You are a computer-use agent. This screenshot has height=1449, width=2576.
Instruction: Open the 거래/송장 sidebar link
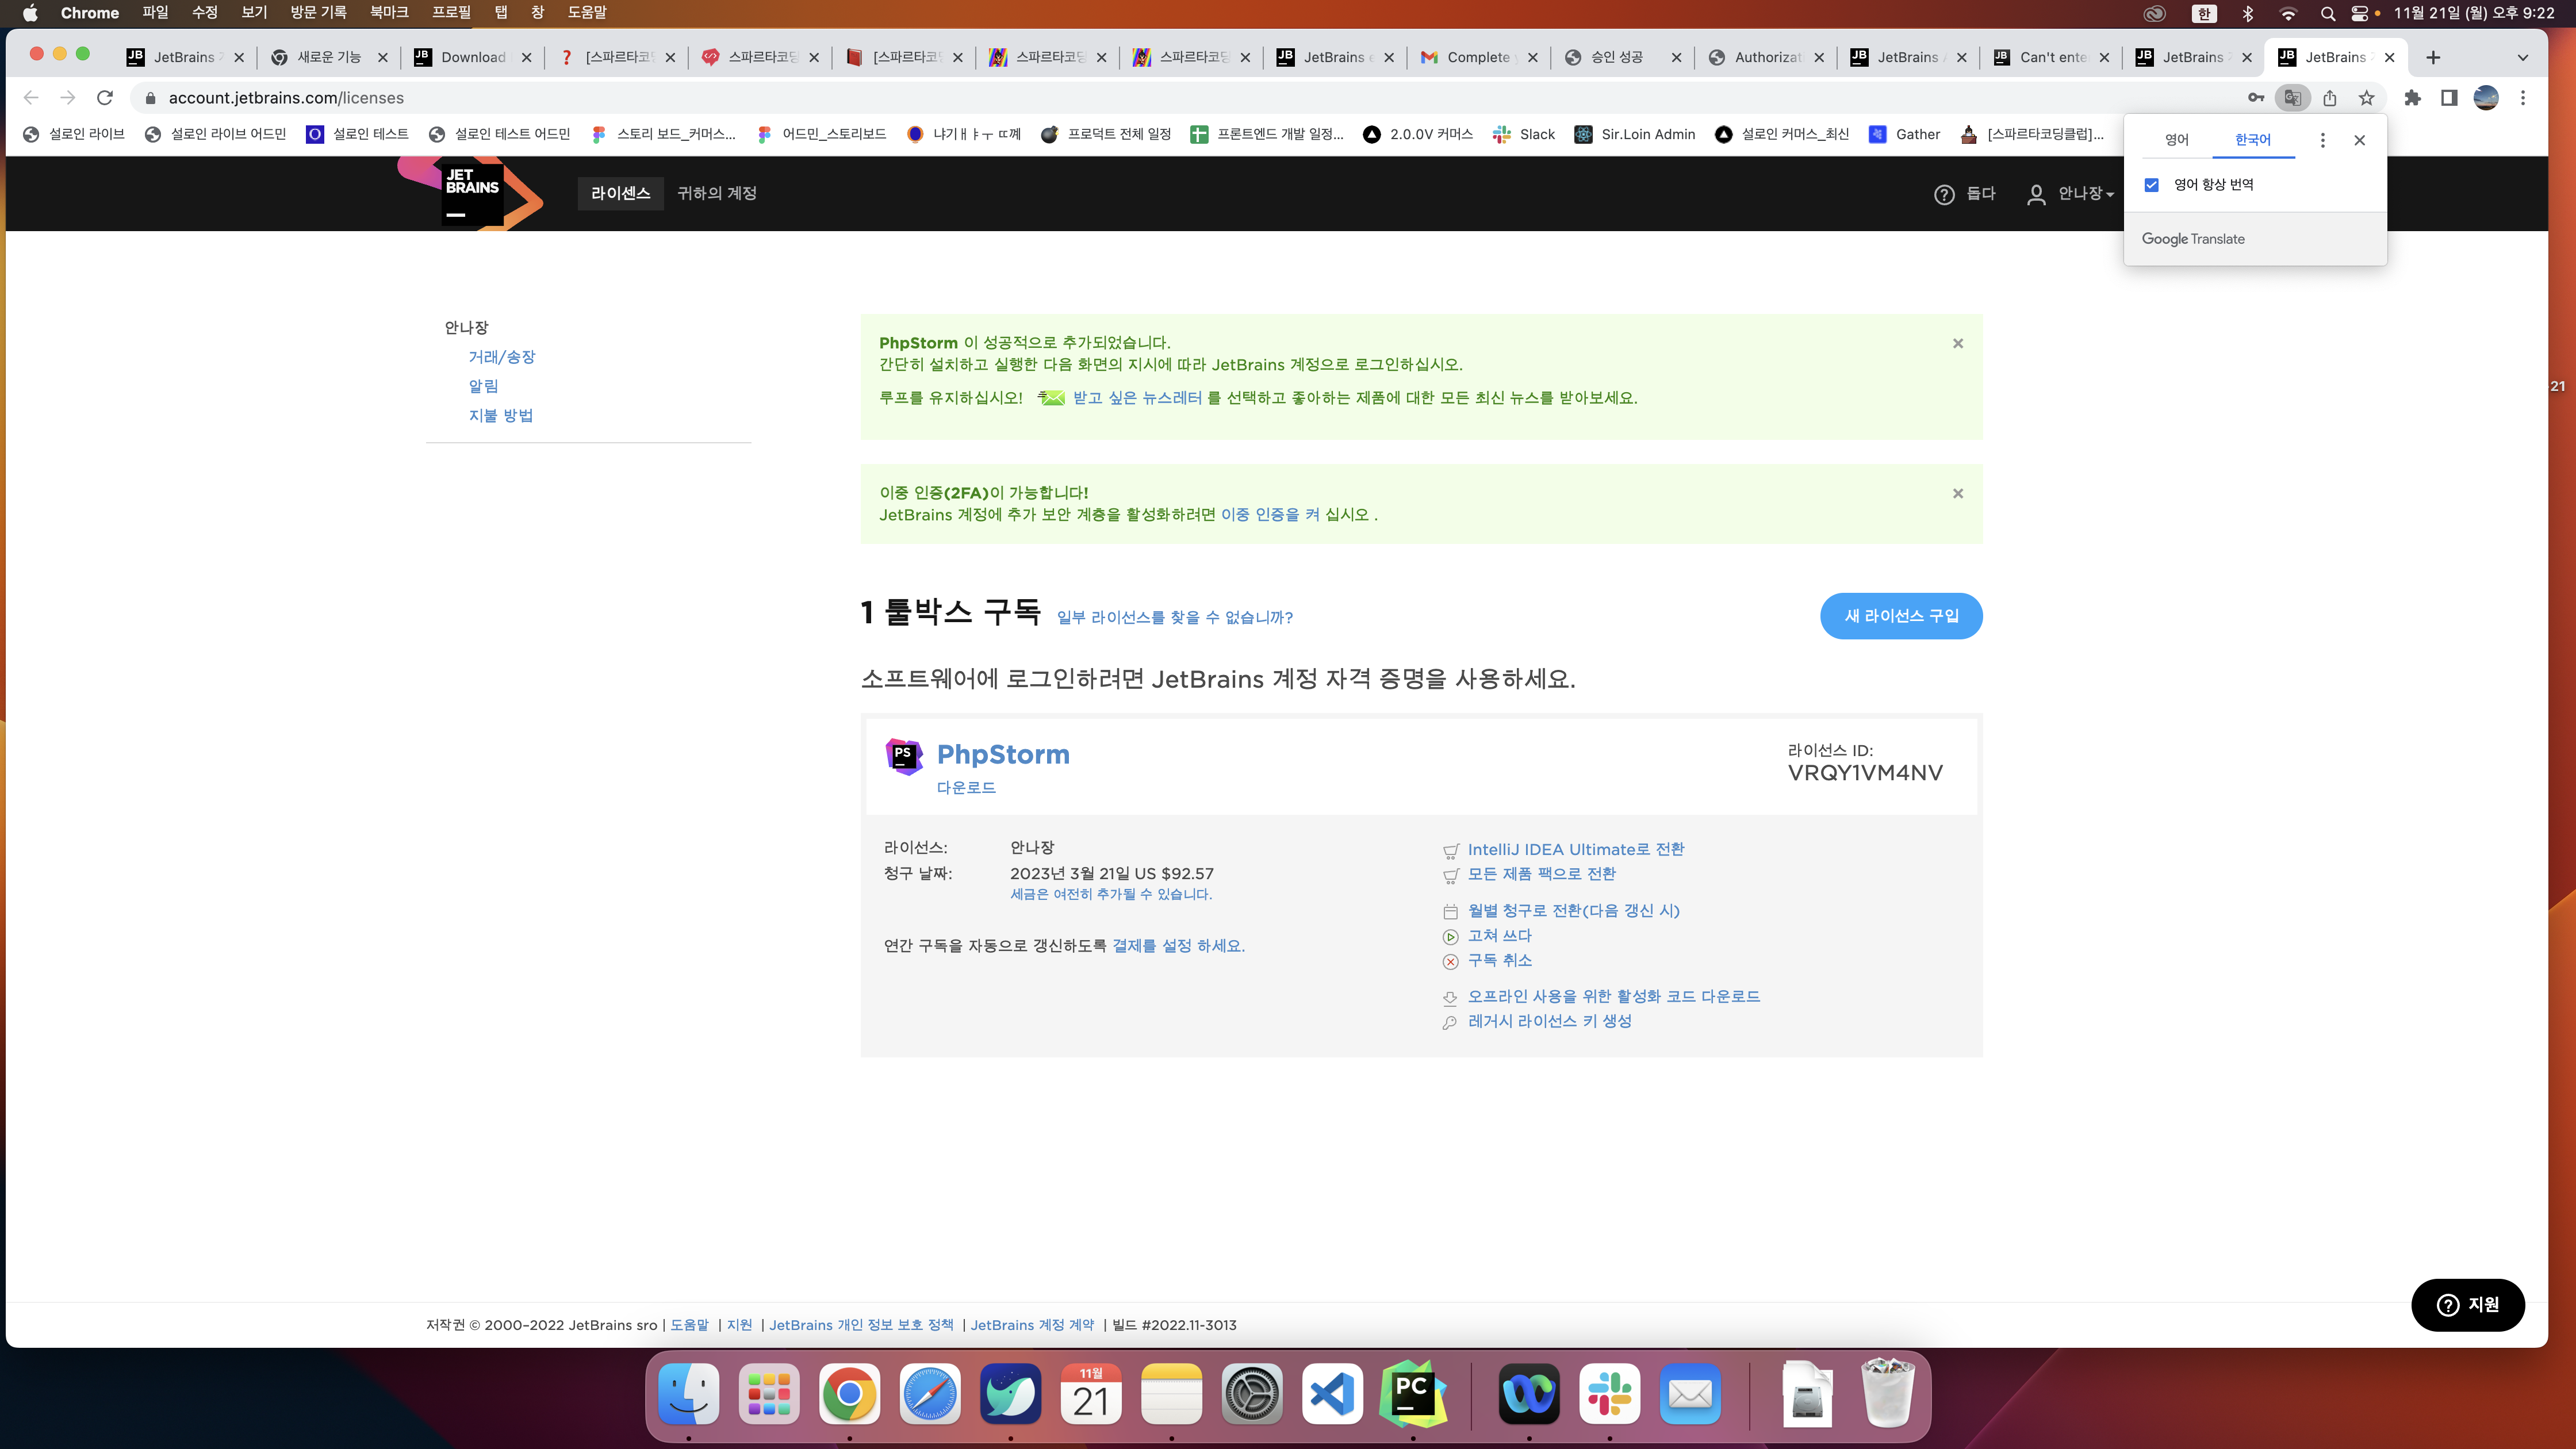point(502,357)
